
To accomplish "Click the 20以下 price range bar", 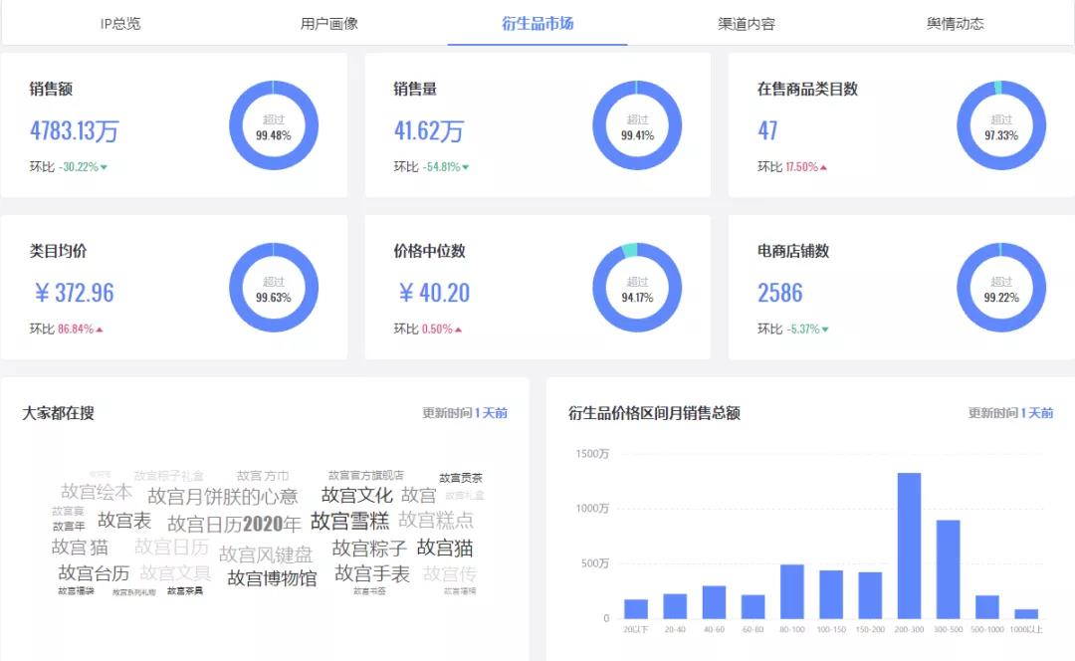I will (635, 609).
